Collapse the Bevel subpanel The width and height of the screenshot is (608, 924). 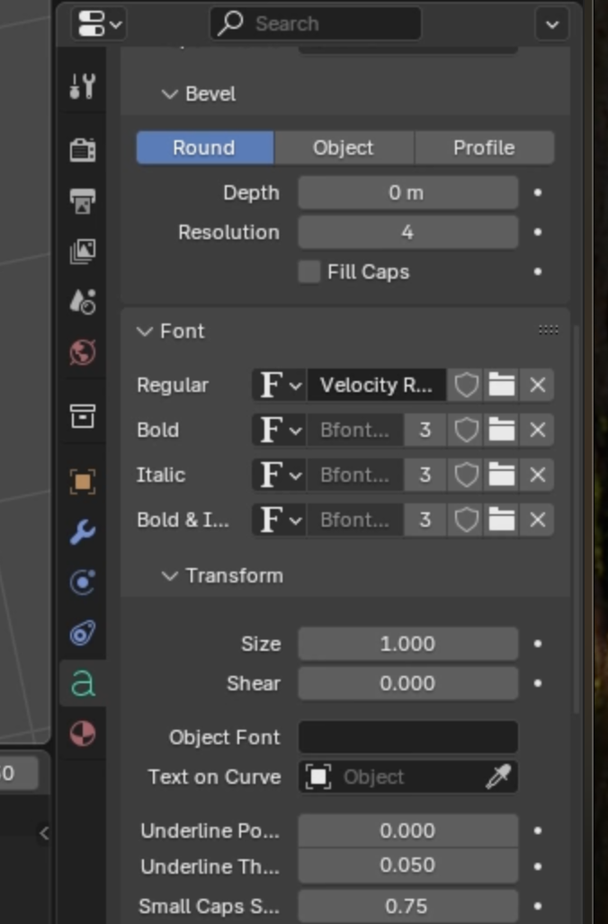[170, 94]
